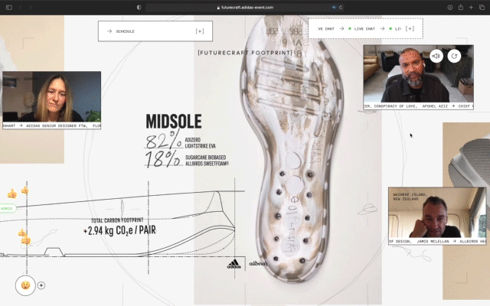Image resolution: width=490 pixels, height=306 pixels.
Task: Click the '82%' figure
Action: (163, 140)
